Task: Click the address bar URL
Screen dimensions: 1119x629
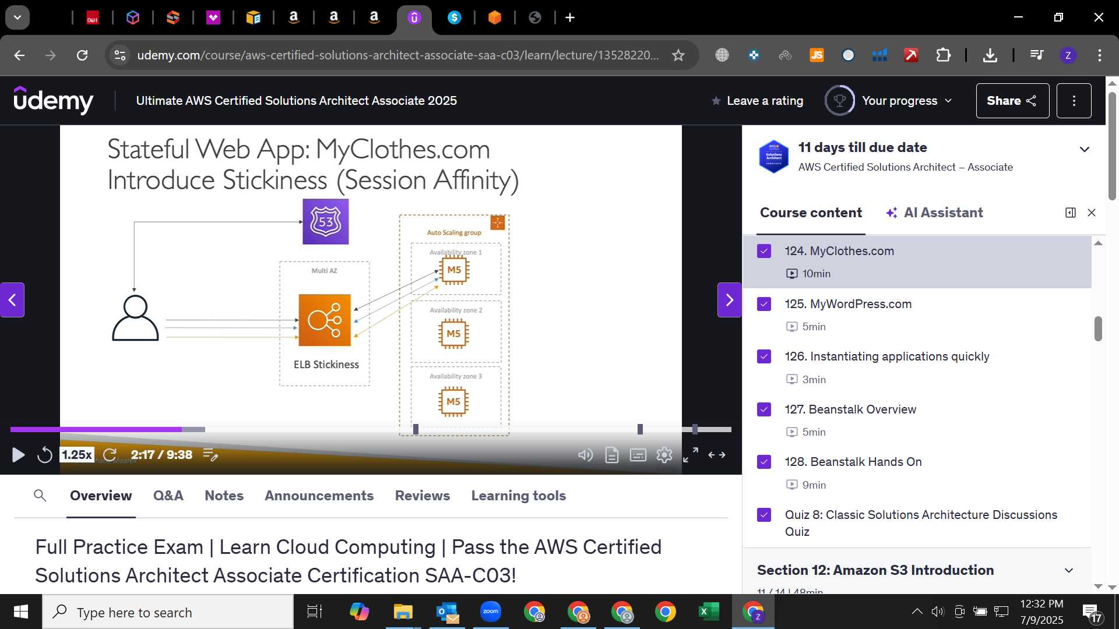Action: (x=398, y=55)
